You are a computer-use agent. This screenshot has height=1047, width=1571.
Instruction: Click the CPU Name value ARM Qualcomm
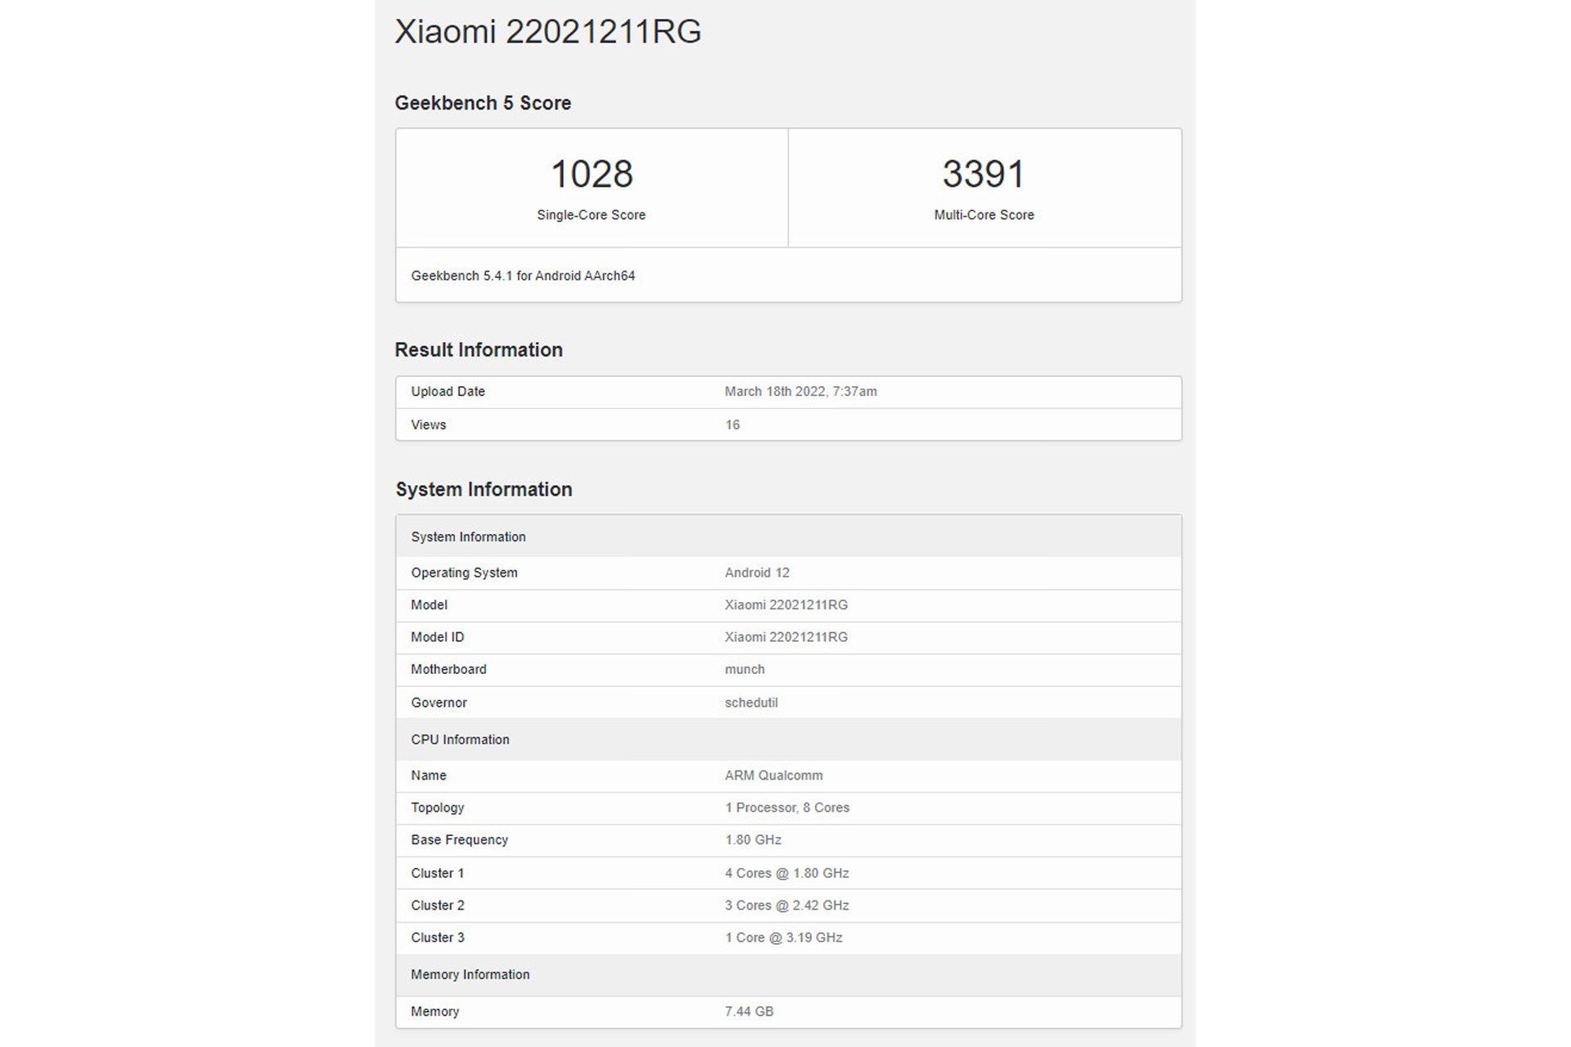tap(773, 775)
